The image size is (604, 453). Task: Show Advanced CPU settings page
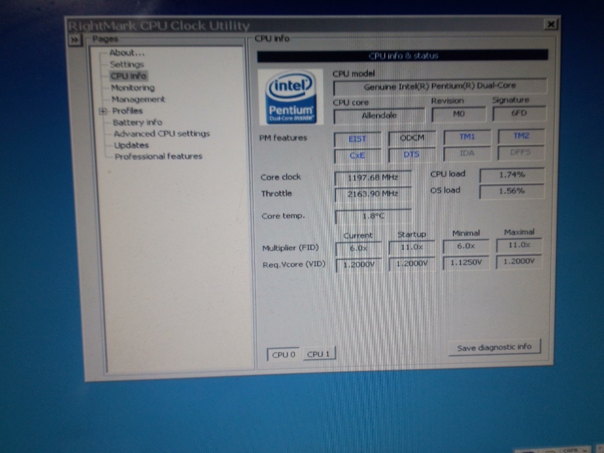[x=162, y=134]
